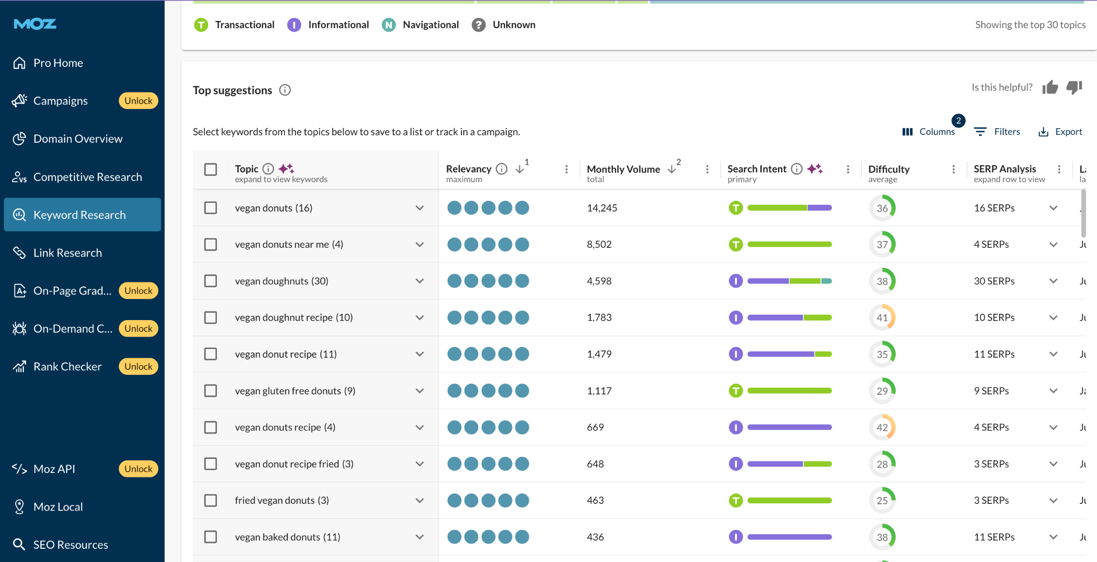
Task: Click Informational intent icon for vegan doughnuts
Action: [735, 281]
